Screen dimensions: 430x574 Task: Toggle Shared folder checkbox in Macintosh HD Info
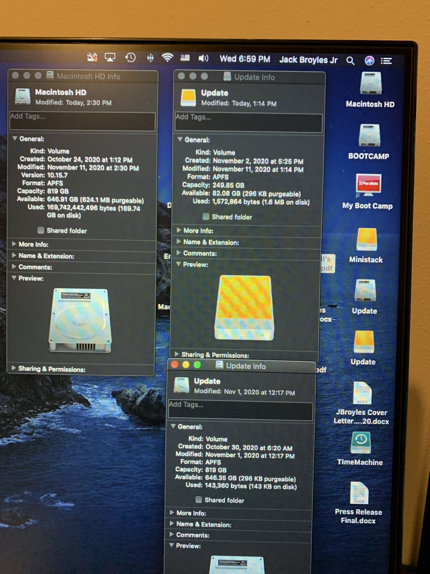pyautogui.click(x=41, y=230)
